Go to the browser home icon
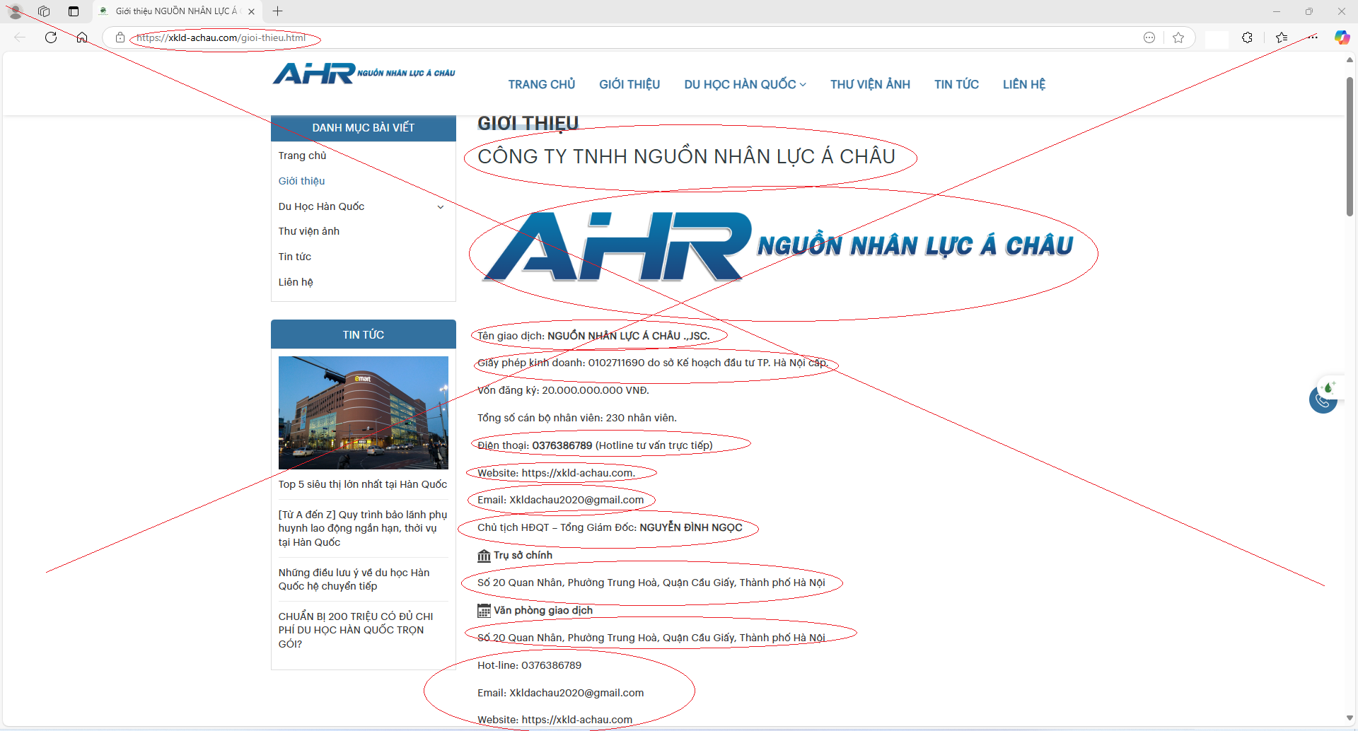This screenshot has width=1358, height=731. (x=82, y=37)
